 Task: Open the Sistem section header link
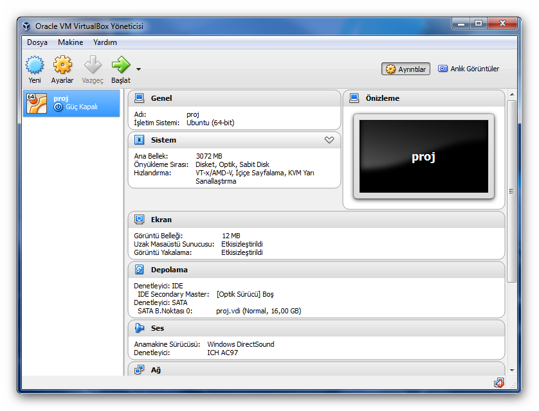[x=163, y=140]
